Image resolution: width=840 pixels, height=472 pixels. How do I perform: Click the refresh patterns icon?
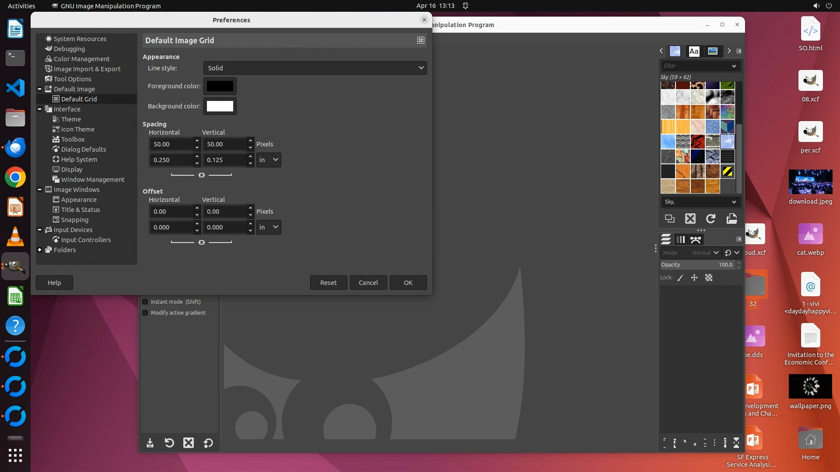(x=710, y=219)
